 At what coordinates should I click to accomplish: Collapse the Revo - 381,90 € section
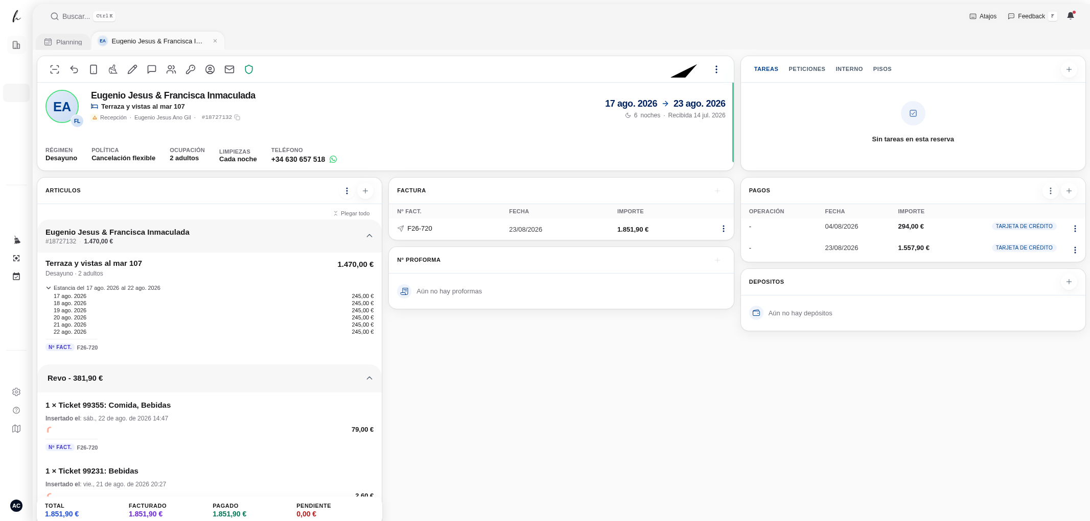(x=369, y=378)
